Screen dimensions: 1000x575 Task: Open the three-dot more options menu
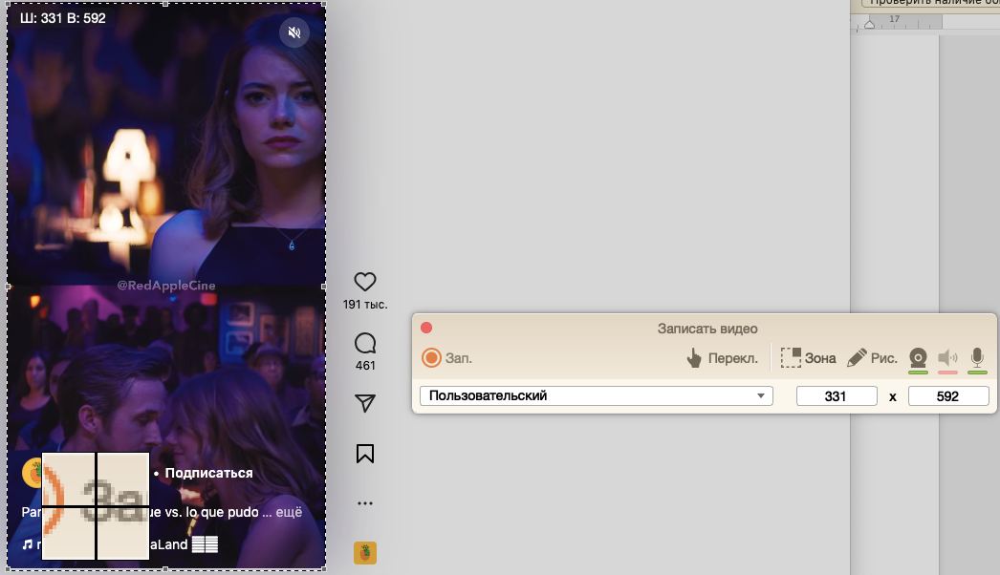pyautogui.click(x=364, y=503)
